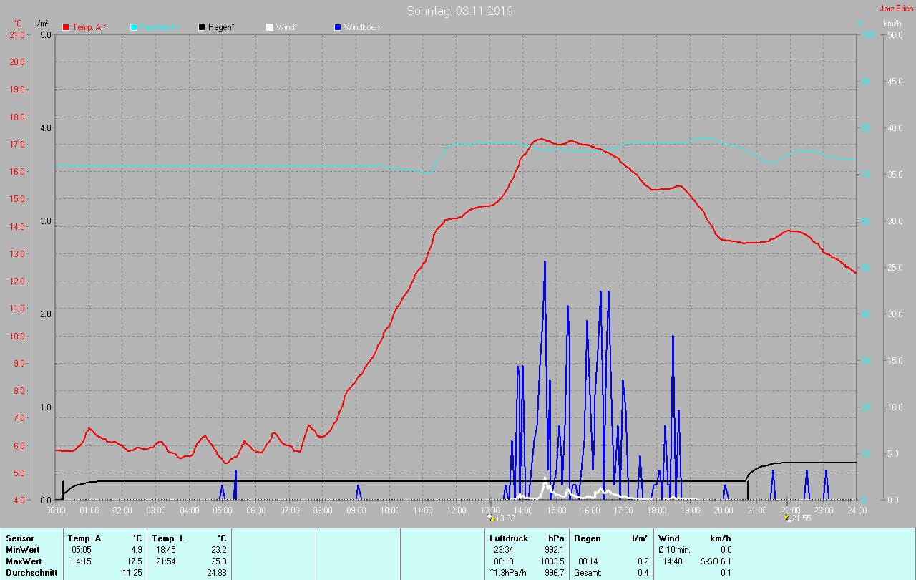The width and height of the screenshot is (916, 580).
Task: Select the Temp. A.* legend label
Action: tap(89, 27)
